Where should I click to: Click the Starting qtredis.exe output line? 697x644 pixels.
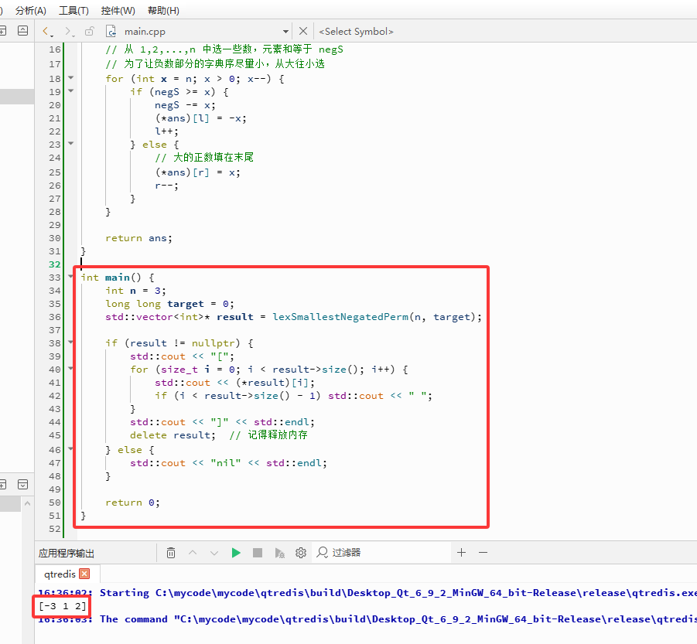367,592
